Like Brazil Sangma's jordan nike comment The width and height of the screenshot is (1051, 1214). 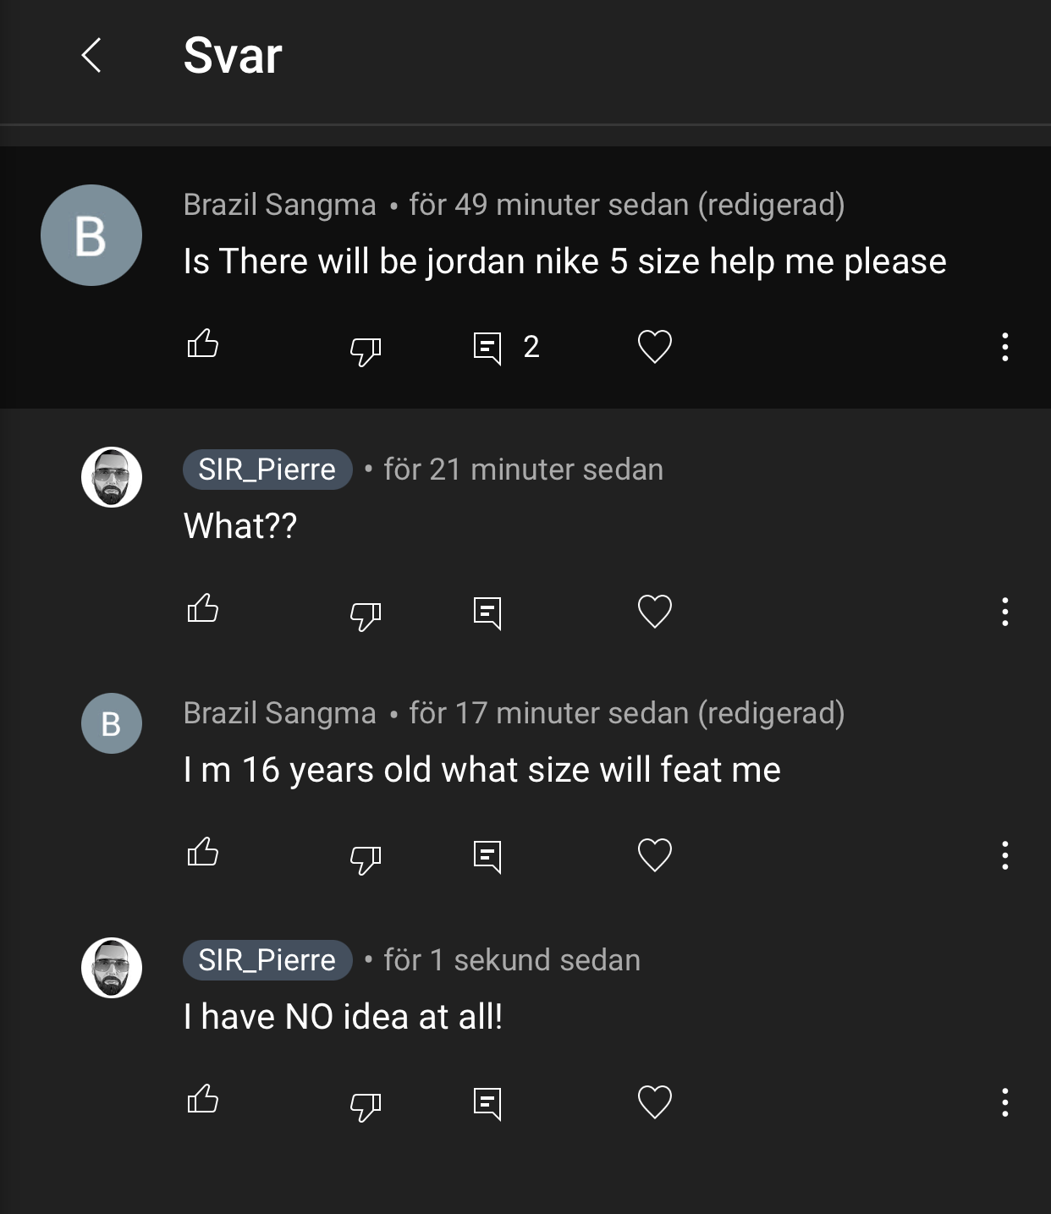tap(202, 343)
